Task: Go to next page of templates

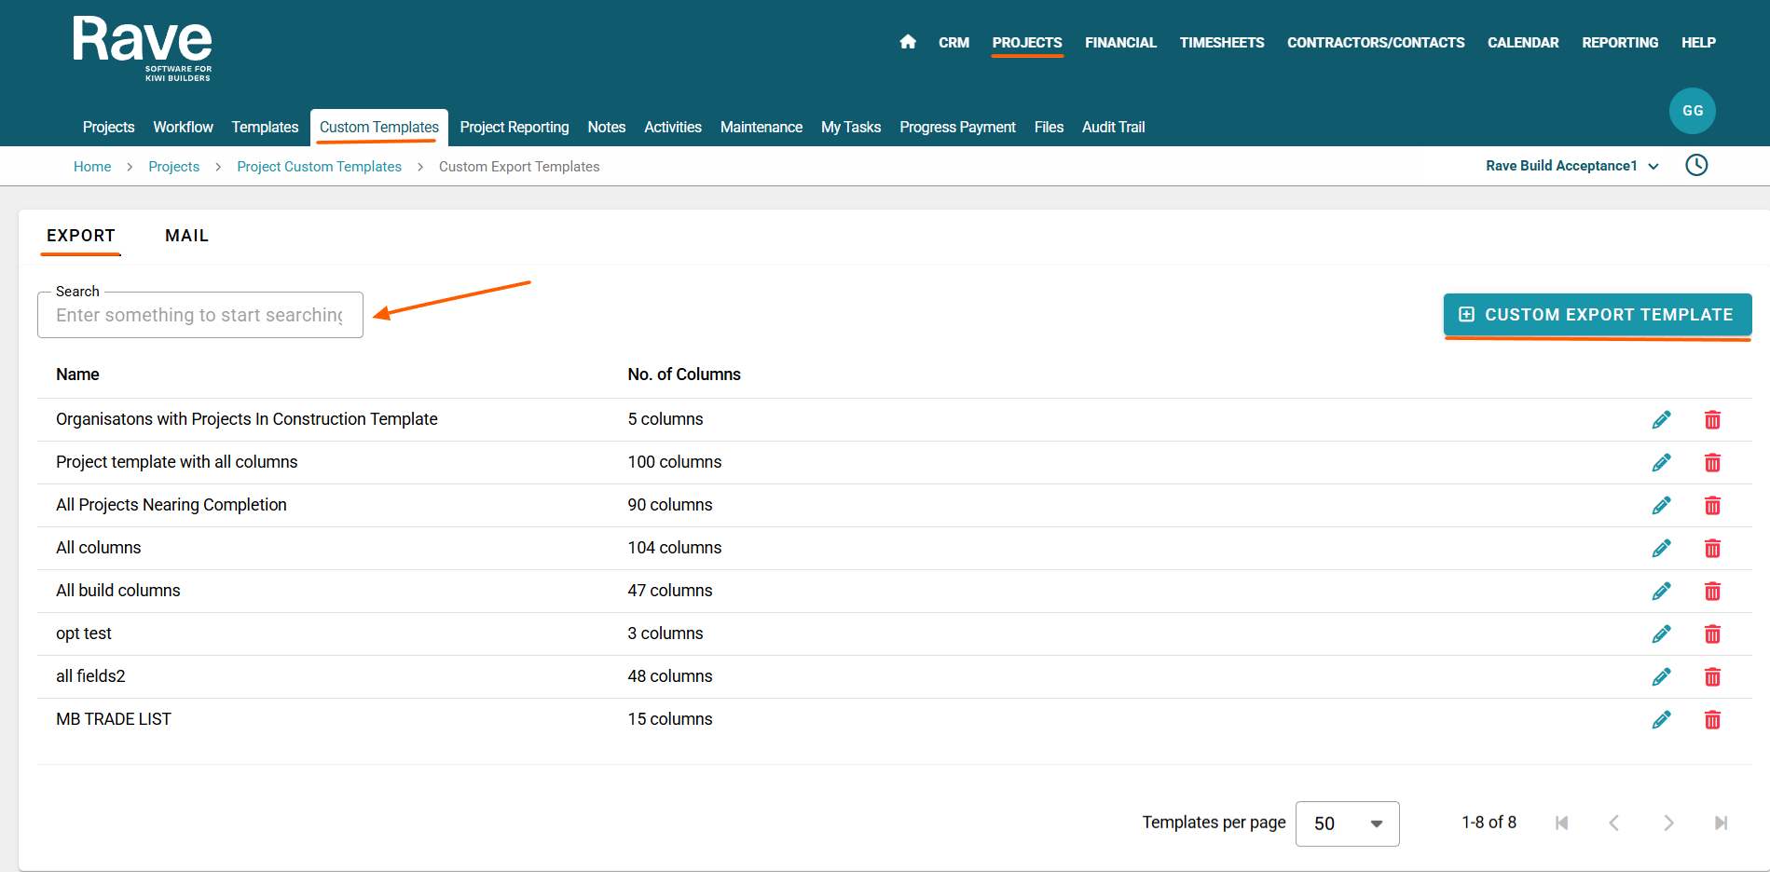Action: [1668, 823]
